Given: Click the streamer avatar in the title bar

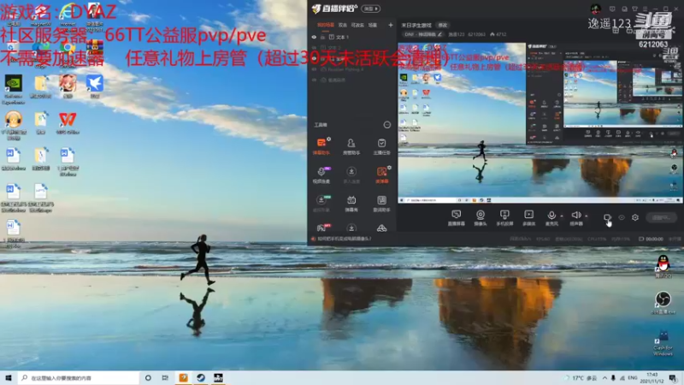Looking at the screenshot, I should pos(595,9).
